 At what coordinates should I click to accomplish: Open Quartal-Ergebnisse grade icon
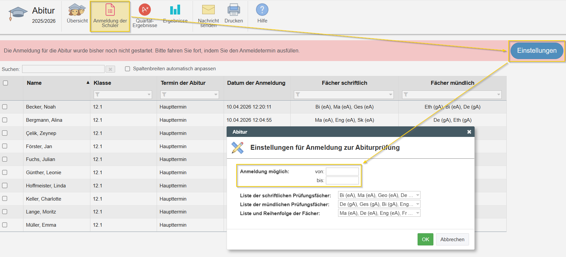(144, 10)
